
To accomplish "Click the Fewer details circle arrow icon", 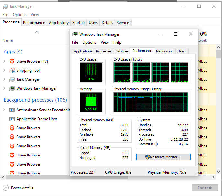I will (x=6, y=188).
